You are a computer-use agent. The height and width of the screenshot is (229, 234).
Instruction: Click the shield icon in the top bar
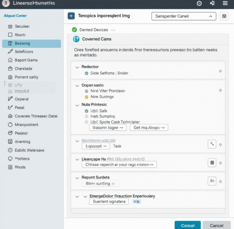click(x=199, y=3)
